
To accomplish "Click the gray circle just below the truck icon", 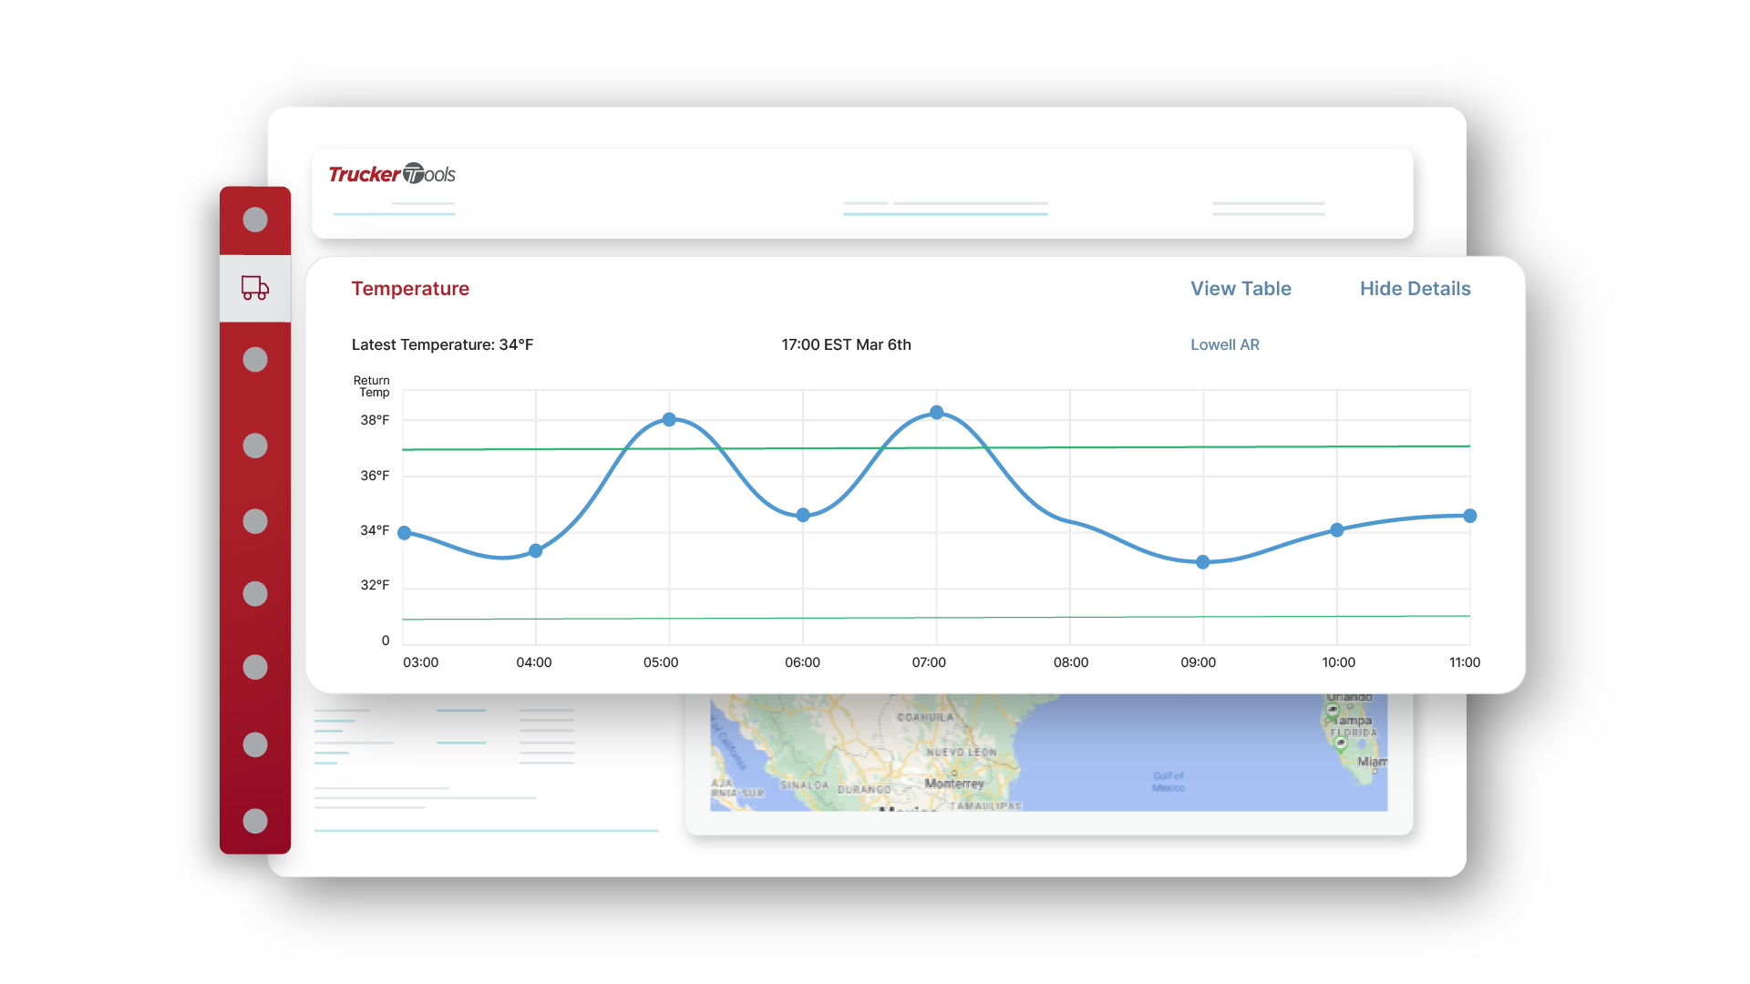I will 255,359.
